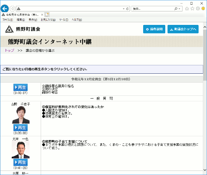Play the 会議録署名議員の指名 video (0:10:37)
The height and width of the screenshot is (175, 207).
[x=20, y=87]
